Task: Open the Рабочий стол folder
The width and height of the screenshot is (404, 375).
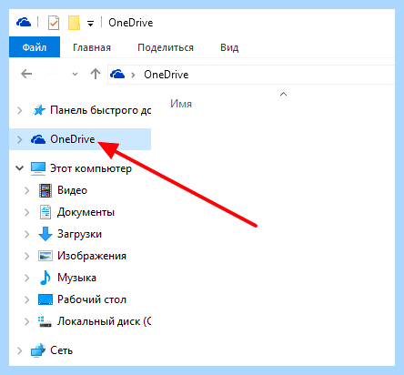Action: click(92, 299)
